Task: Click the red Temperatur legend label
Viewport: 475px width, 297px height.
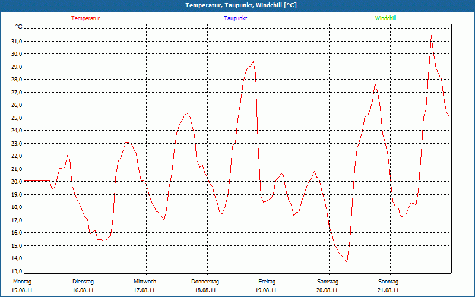Action: tap(85, 18)
